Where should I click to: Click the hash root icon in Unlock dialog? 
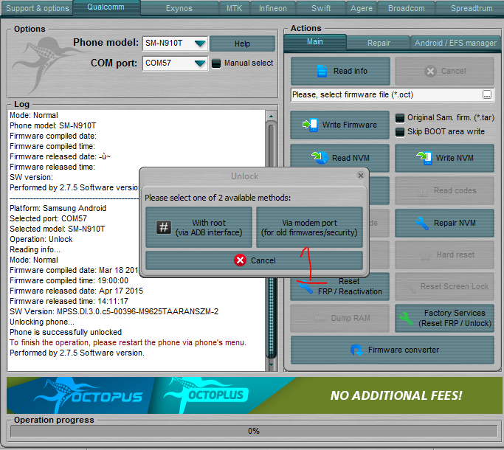[164, 227]
